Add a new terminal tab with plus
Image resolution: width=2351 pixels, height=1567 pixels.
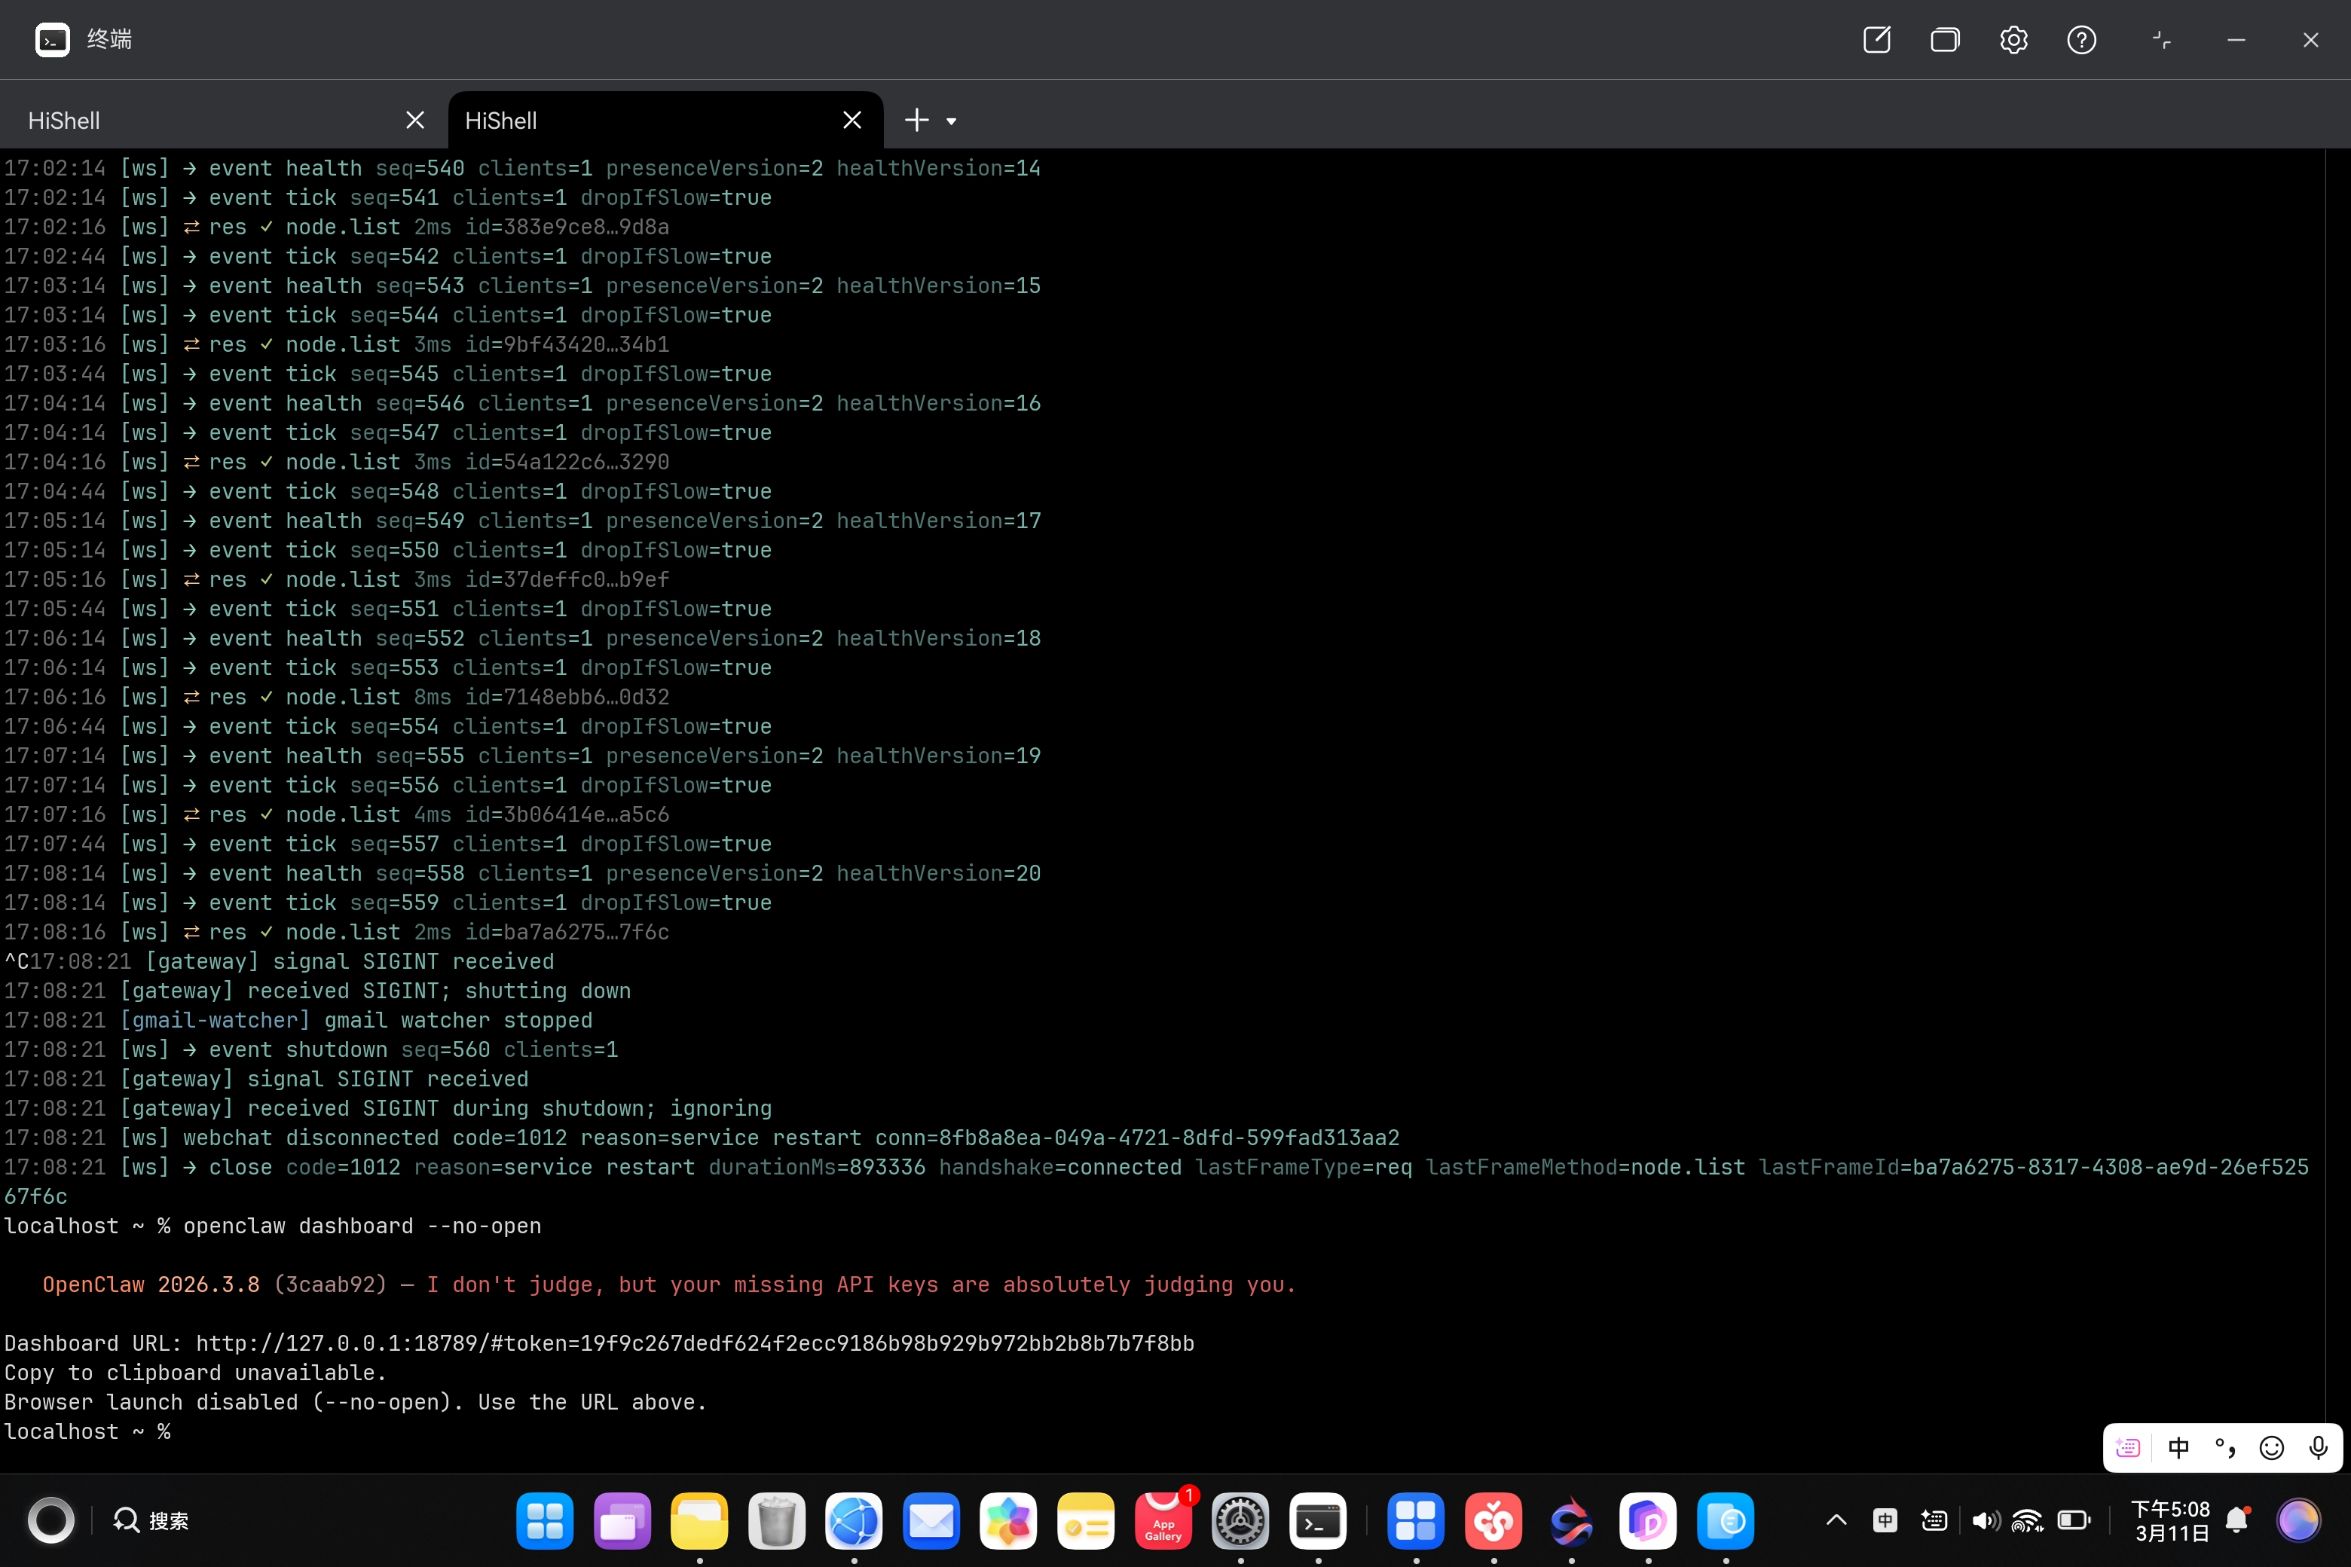coord(916,121)
